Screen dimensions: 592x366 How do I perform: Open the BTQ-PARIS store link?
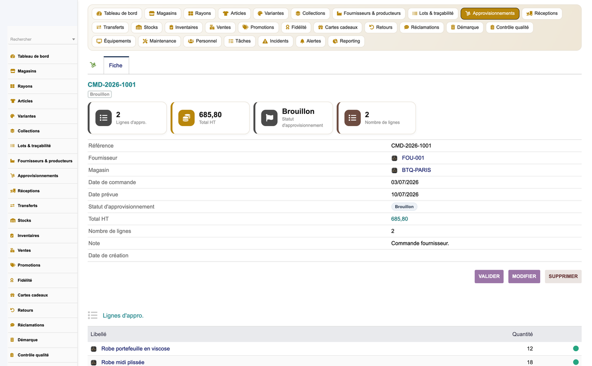(416, 170)
